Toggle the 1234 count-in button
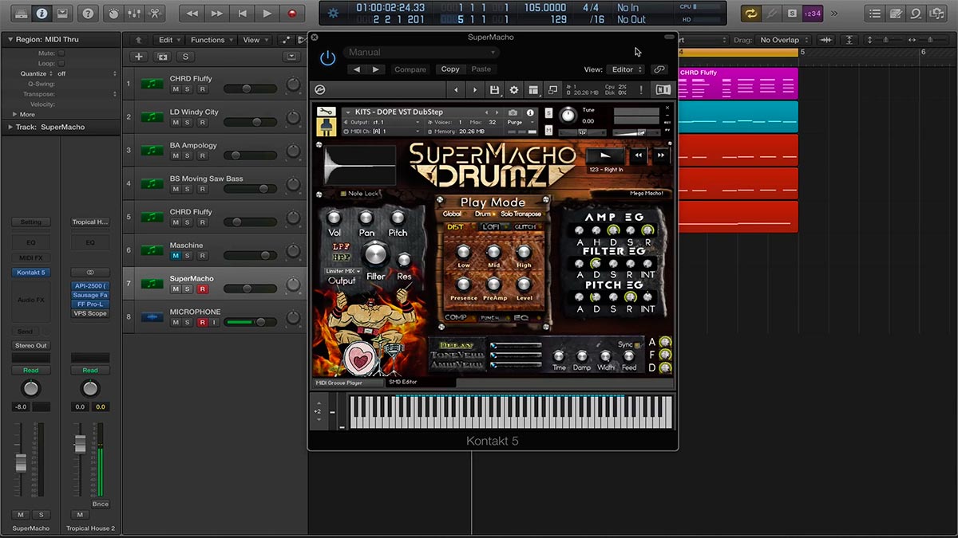958x538 pixels. click(811, 14)
